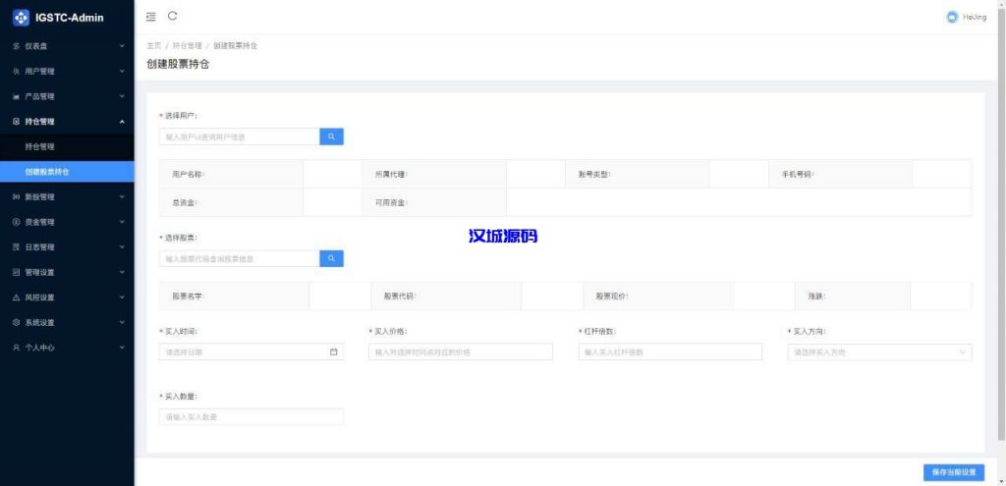Open the 仪表盘 menu label
The image size is (1006, 486).
pos(36,46)
